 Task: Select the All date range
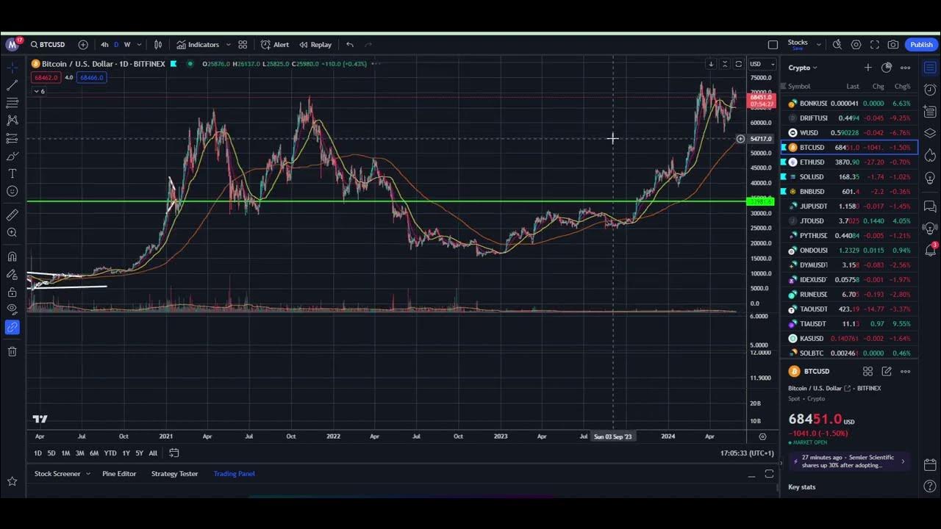153,453
